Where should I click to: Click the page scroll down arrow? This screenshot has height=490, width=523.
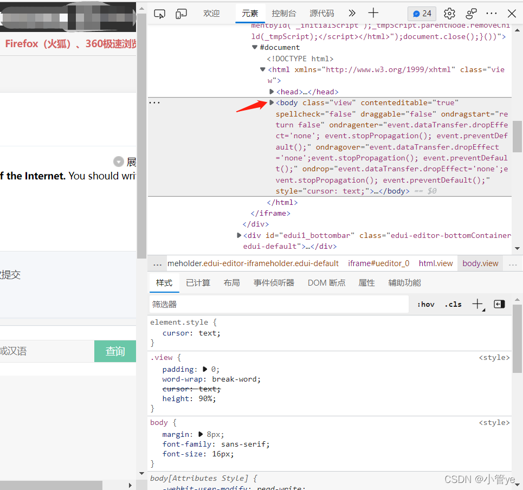(x=142, y=473)
